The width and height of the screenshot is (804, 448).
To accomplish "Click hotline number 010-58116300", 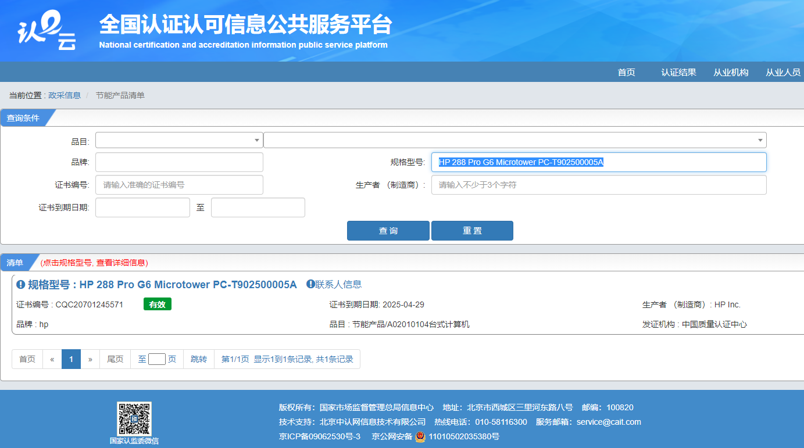I will [x=502, y=422].
